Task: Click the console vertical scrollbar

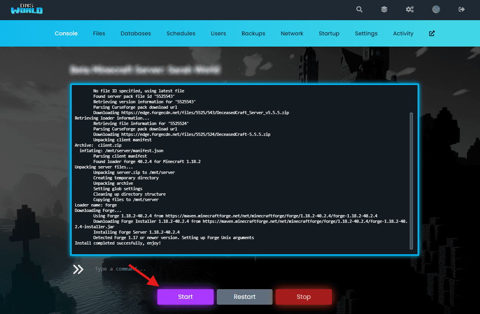Action: (x=411, y=181)
